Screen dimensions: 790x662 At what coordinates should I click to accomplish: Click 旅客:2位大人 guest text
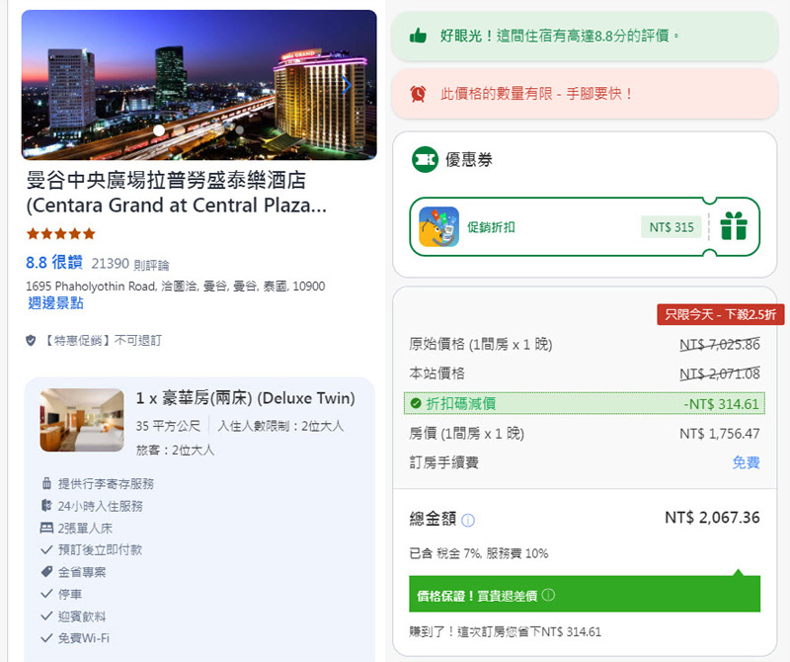pyautogui.click(x=175, y=450)
